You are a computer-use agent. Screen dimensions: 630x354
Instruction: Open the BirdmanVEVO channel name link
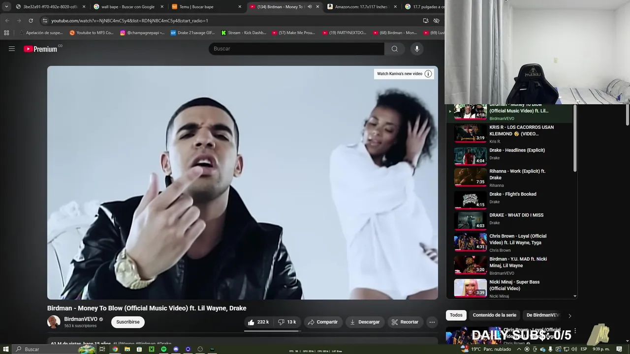click(81, 319)
